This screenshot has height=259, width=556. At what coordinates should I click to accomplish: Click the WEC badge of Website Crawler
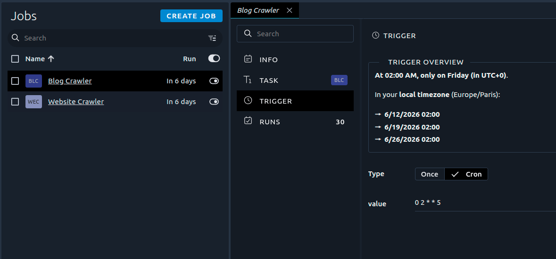click(x=33, y=102)
